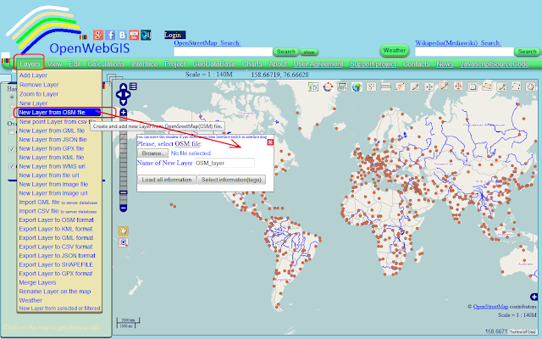This screenshot has height=339, width=542.
Task: Pan the map right arrow
Action: click(128, 94)
